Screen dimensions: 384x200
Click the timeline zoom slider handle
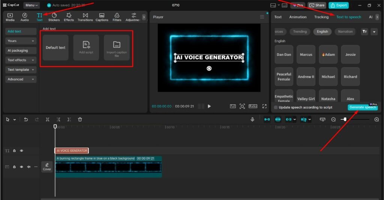(x=345, y=119)
